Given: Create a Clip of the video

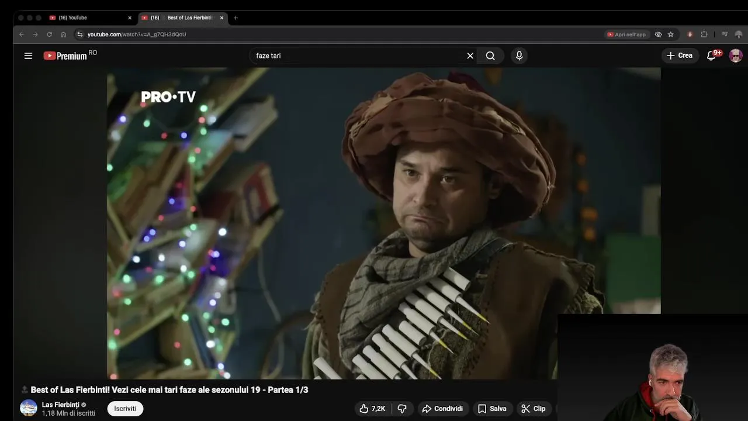Looking at the screenshot, I should pos(534,409).
